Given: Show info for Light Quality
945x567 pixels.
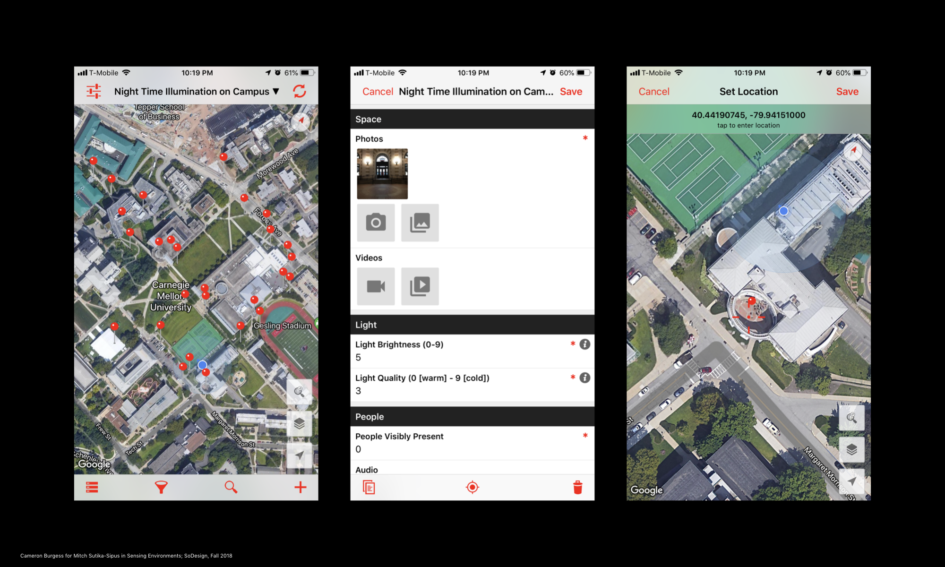Looking at the screenshot, I should (x=584, y=378).
